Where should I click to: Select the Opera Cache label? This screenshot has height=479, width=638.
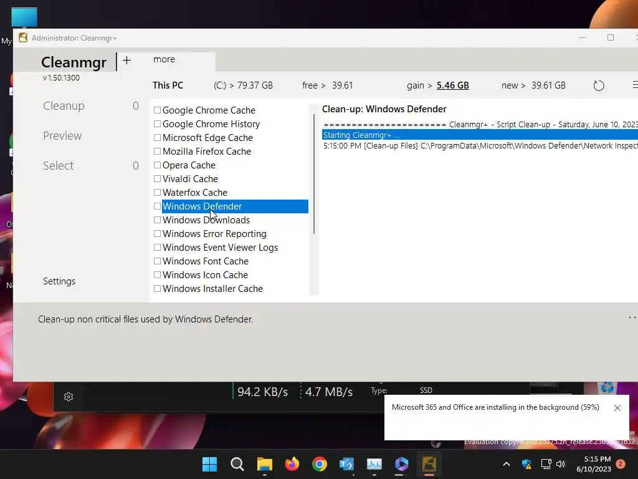[x=189, y=165]
